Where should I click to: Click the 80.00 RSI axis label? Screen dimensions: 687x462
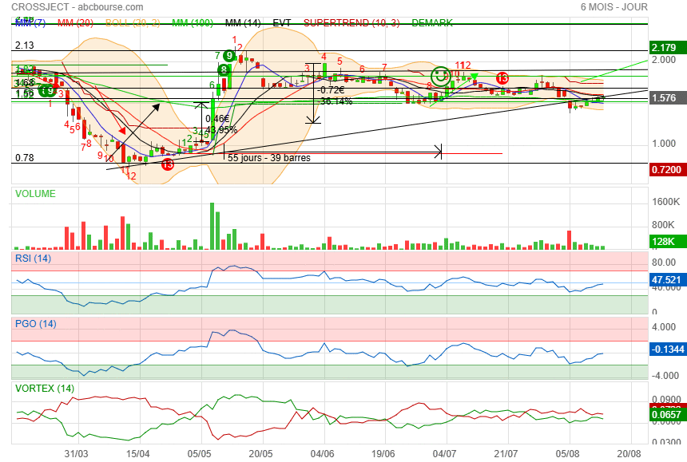click(x=664, y=263)
